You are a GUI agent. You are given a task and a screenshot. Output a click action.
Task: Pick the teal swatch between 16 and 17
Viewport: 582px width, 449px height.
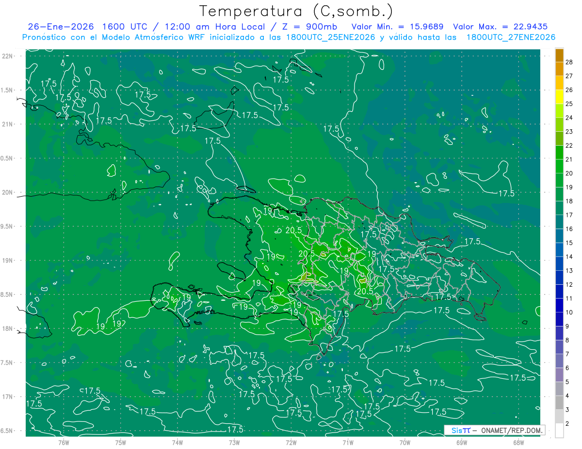point(559,222)
